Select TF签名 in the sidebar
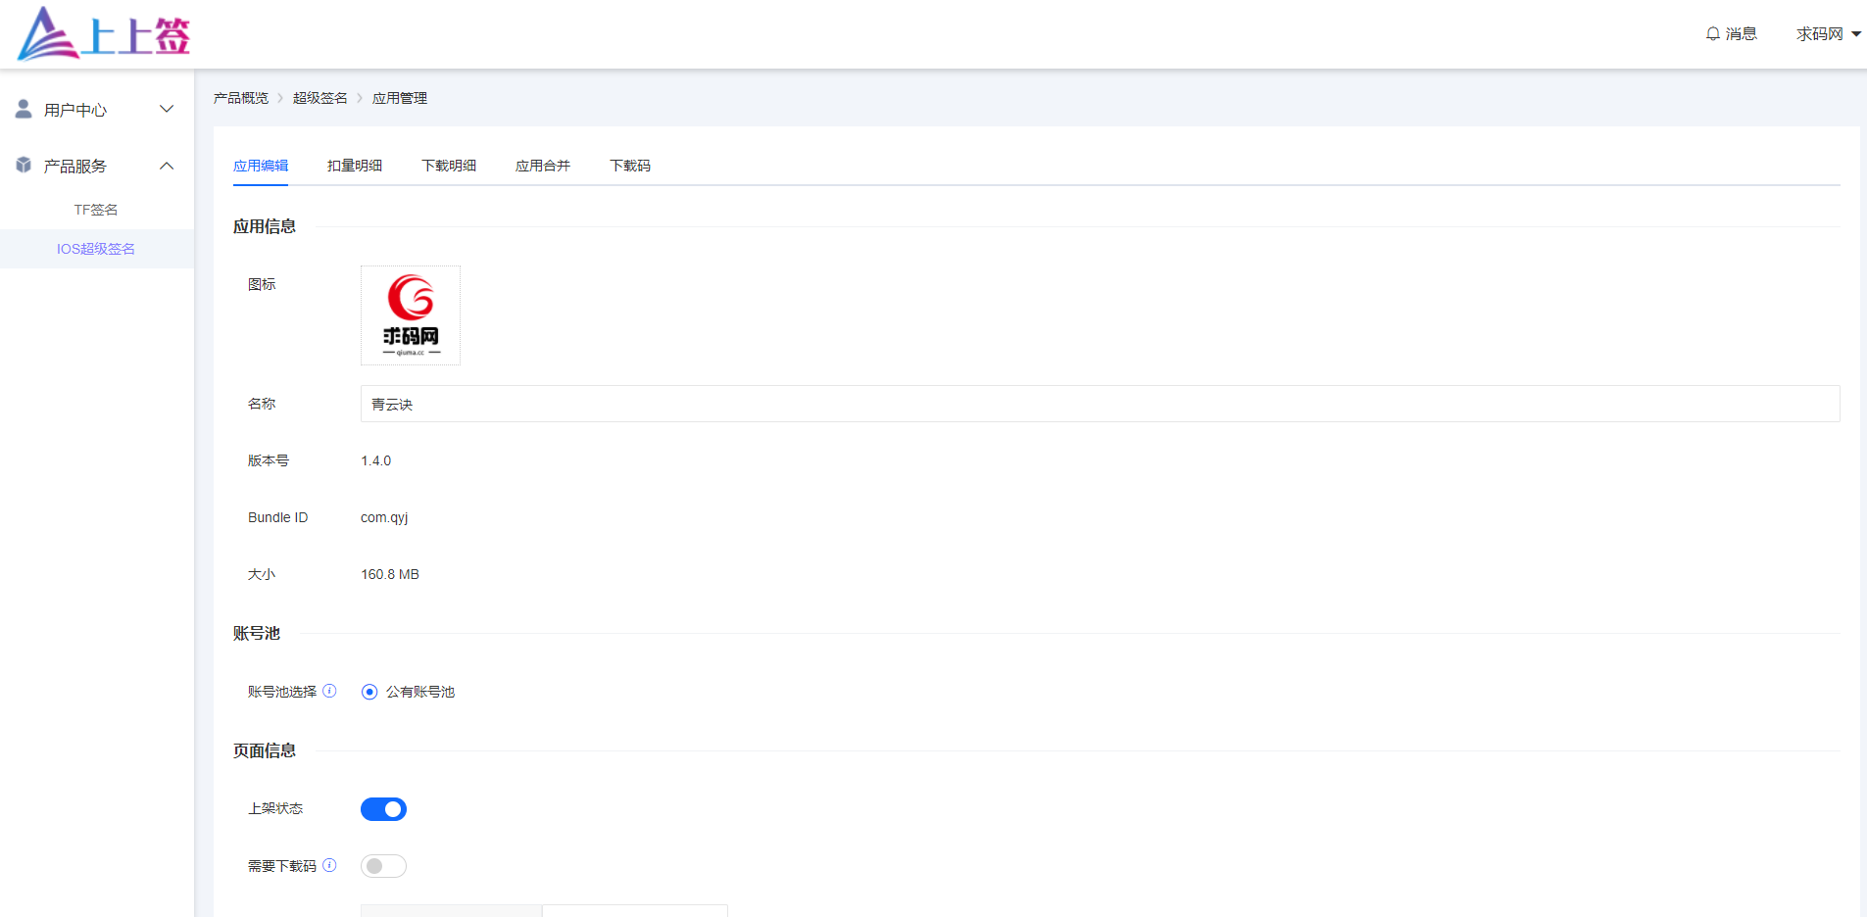This screenshot has height=917, width=1867. click(x=96, y=210)
